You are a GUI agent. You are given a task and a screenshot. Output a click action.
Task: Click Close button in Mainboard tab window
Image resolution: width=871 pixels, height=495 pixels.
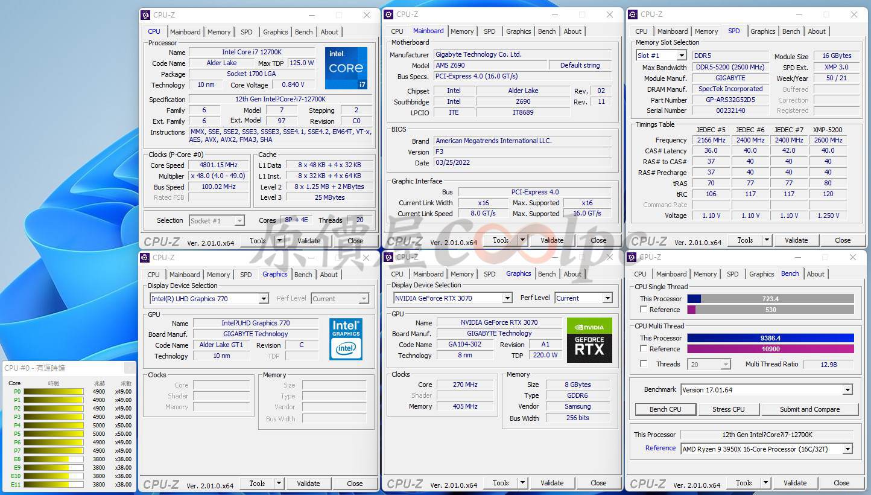pyautogui.click(x=598, y=240)
